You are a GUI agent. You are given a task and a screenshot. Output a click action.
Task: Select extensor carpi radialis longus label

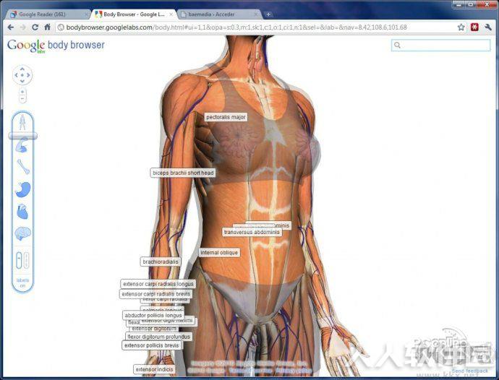click(158, 284)
